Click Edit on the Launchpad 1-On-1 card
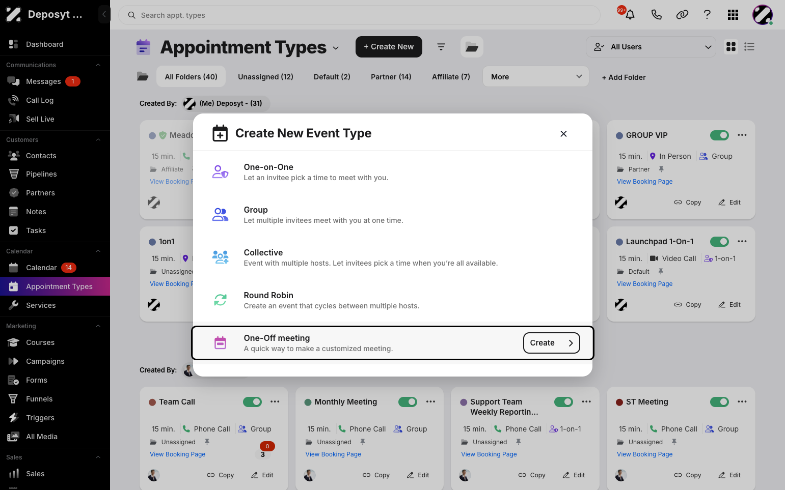This screenshot has width=785, height=490. pos(729,305)
